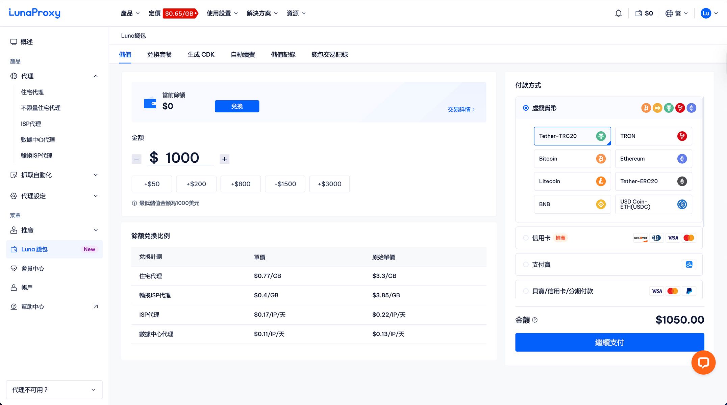Click the 抓取自動化 sidebar icon
727x405 pixels.
(14, 175)
